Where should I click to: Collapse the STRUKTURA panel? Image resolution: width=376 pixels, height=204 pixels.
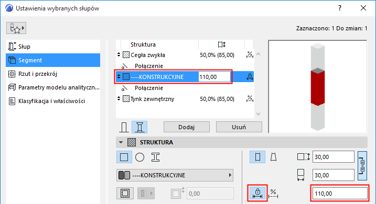pyautogui.click(x=121, y=142)
